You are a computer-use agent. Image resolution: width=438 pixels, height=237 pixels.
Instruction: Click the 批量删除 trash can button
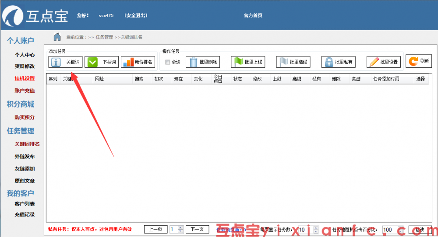[x=203, y=62]
